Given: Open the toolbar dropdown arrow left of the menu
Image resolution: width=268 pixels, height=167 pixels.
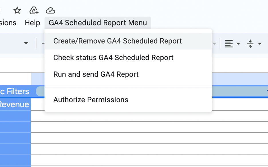Looking at the screenshot, I should tap(26, 43).
